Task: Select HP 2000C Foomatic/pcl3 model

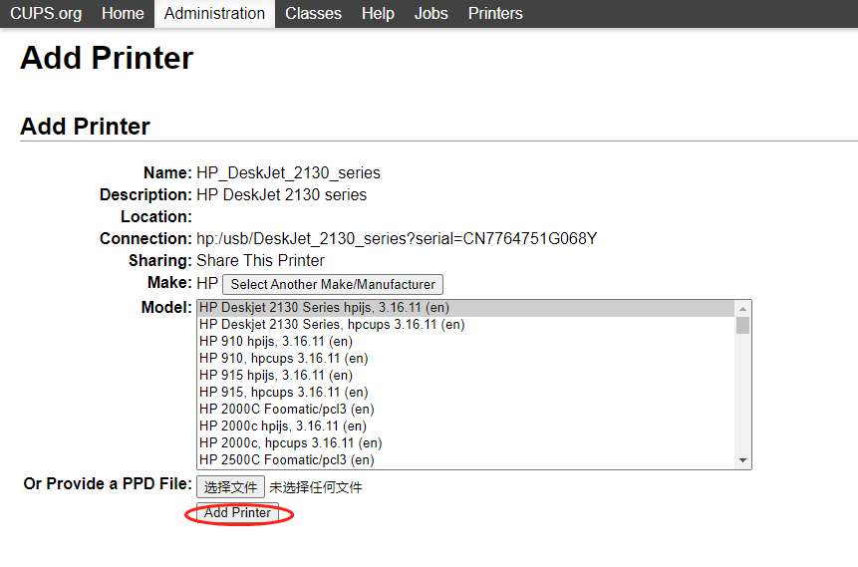Action: (x=286, y=410)
